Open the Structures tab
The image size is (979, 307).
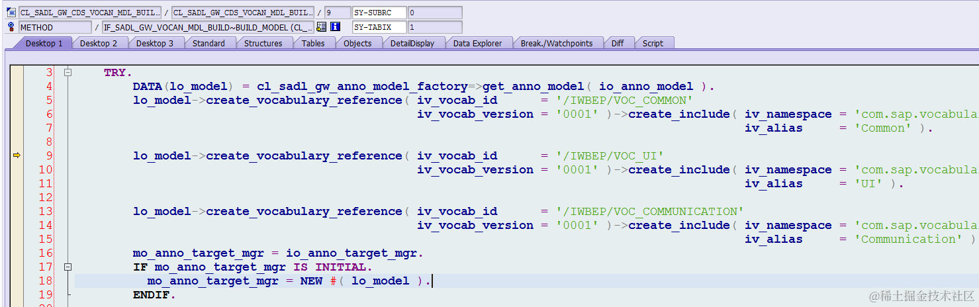point(263,43)
